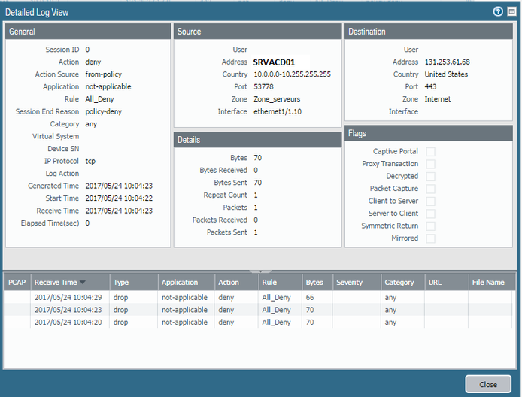Image resolution: width=522 pixels, height=397 pixels.
Task: Enable the Server to Client checkbox
Action: coord(431,214)
